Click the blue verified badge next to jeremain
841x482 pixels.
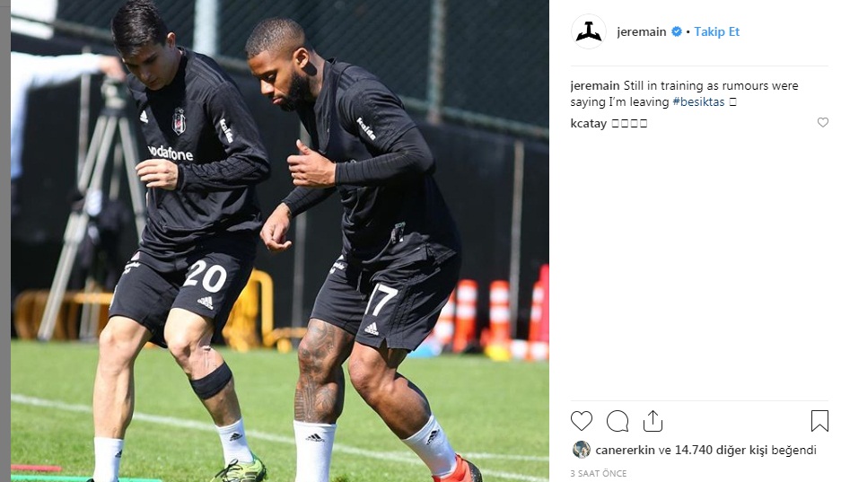[x=677, y=31]
